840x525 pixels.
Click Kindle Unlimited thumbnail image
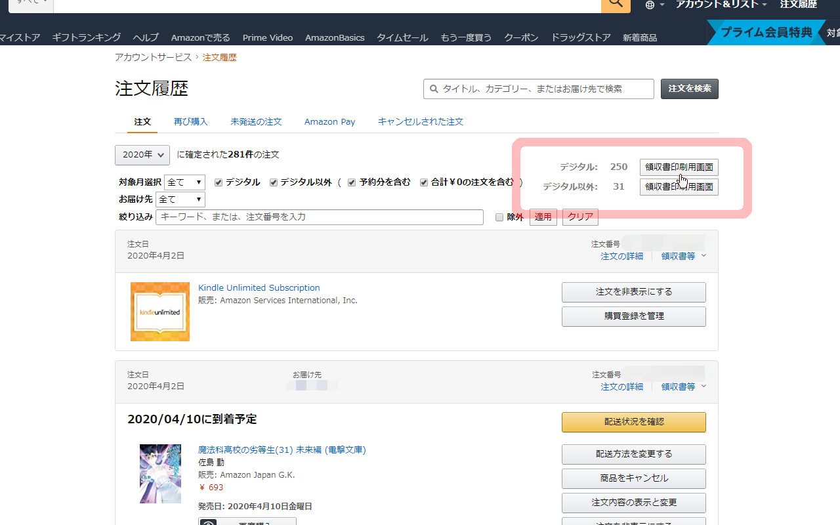pos(160,312)
